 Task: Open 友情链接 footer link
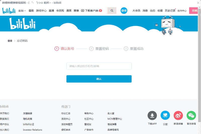coord(28,113)
